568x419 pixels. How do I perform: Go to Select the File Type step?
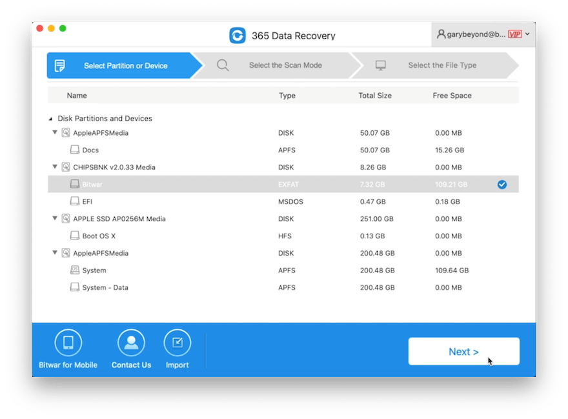point(434,65)
